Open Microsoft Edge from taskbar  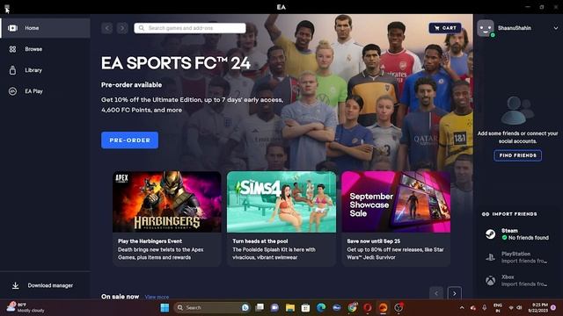click(321, 308)
